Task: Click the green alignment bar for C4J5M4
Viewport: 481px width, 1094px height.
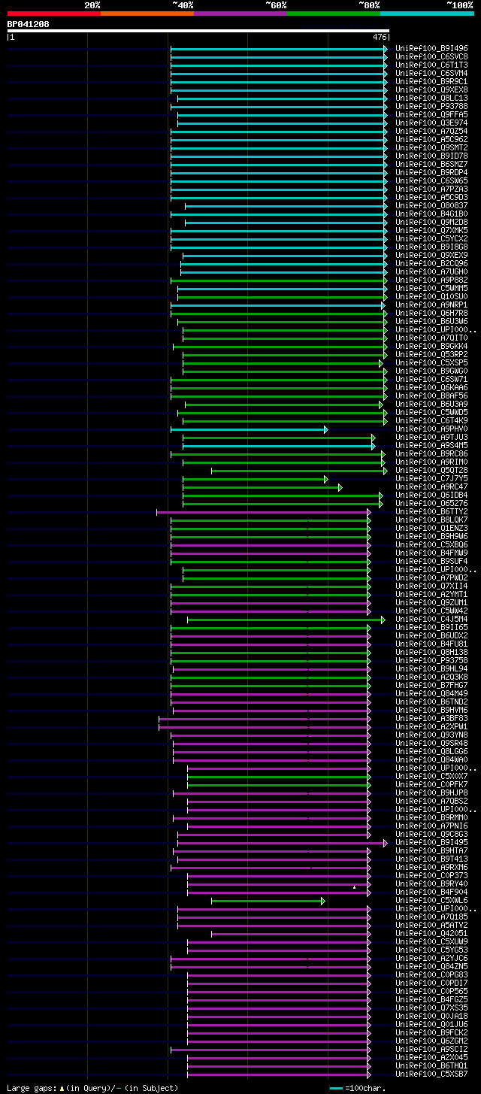Action: click(286, 620)
